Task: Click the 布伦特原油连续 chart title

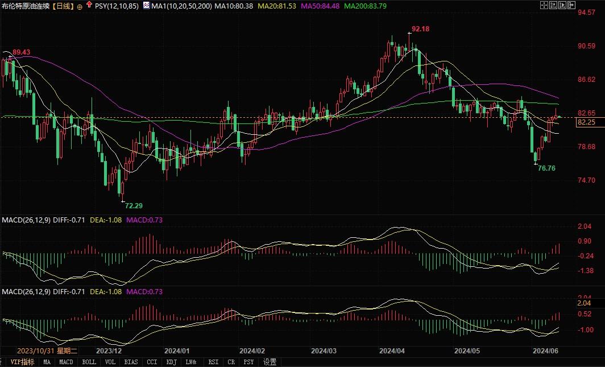Action: (x=26, y=6)
